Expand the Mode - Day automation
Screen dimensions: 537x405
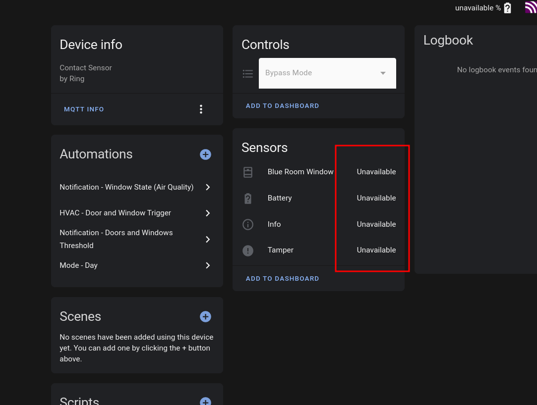(x=208, y=265)
